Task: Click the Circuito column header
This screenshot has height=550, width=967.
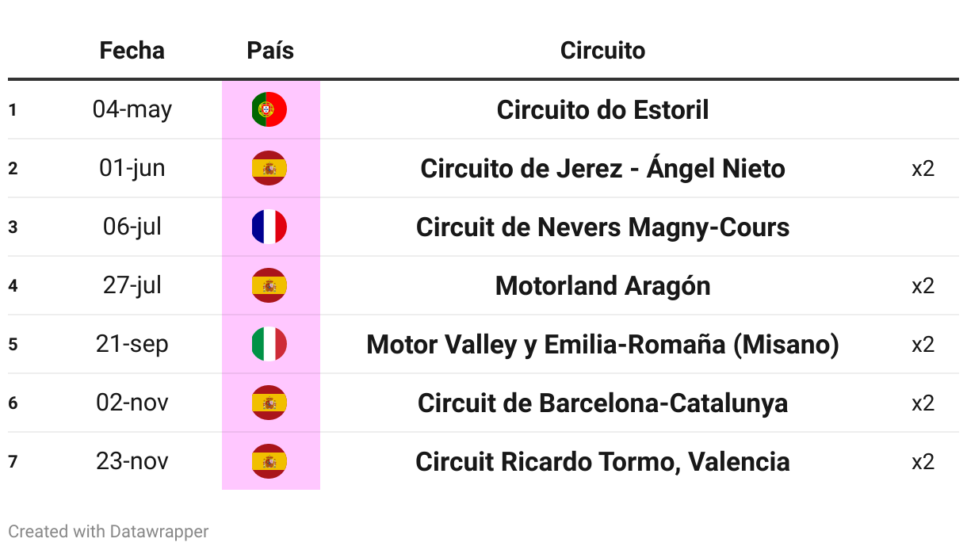Action: [x=602, y=51]
